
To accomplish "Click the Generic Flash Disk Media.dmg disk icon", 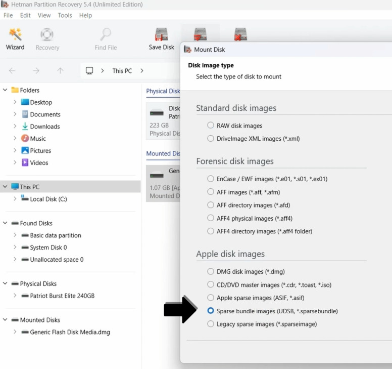I will point(25,332).
